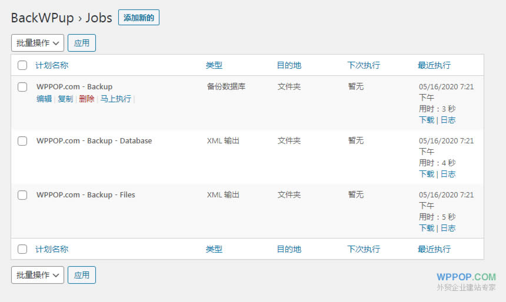Open 日志 for the Backup - Files job
The image size is (506, 302).
pos(448,228)
